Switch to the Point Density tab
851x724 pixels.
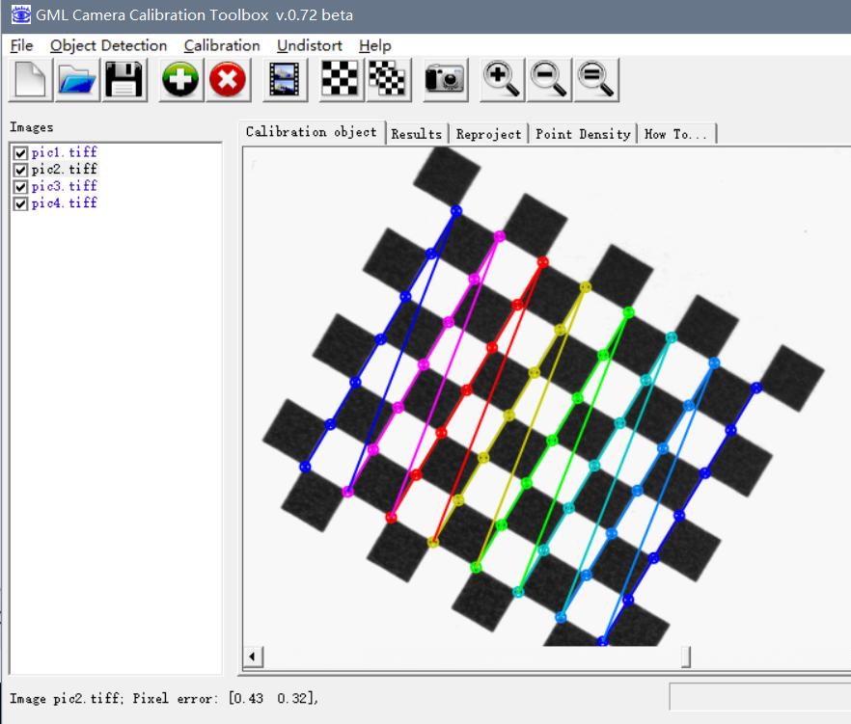[583, 134]
